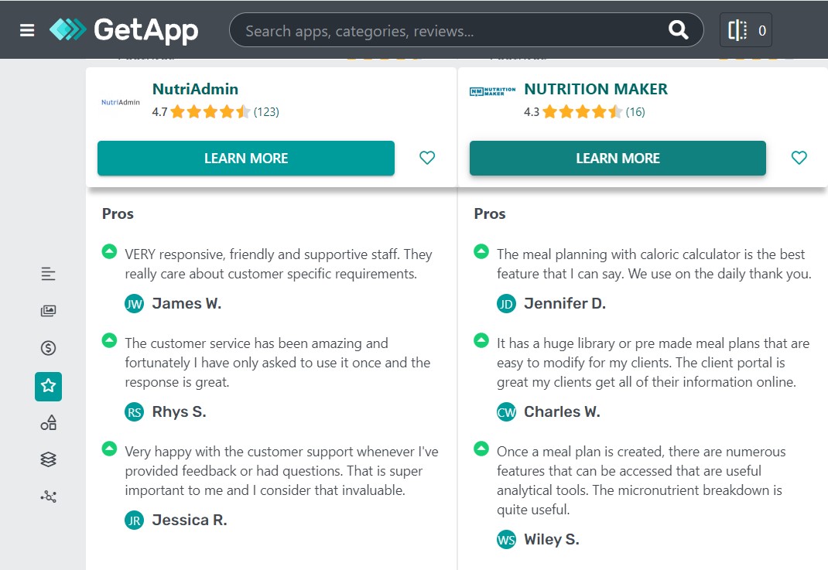Open the integrations layers icon
Viewport: 828px width, 570px height.
point(47,459)
